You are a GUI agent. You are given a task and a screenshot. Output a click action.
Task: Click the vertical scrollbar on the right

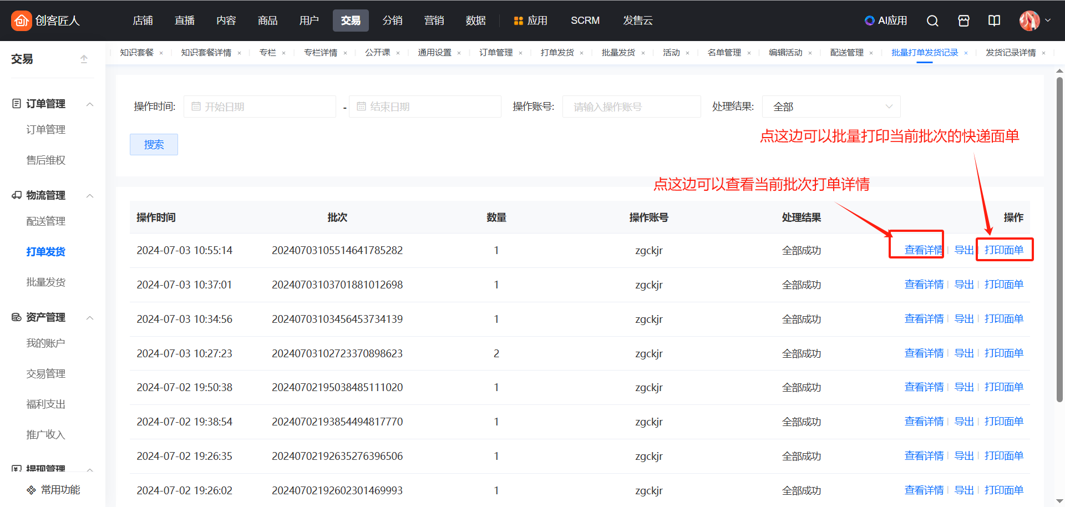tap(1059, 239)
